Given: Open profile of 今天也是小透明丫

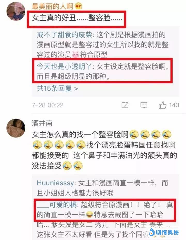Looking at the screenshot, I should 64,66.
